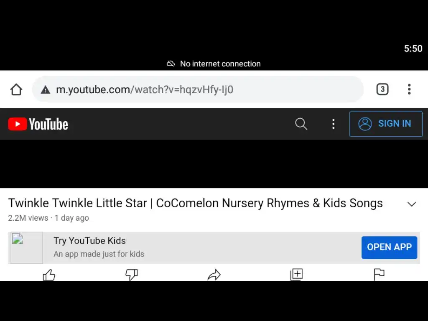Open YouTube's three-dot options menu
The image size is (428, 321).
point(333,124)
